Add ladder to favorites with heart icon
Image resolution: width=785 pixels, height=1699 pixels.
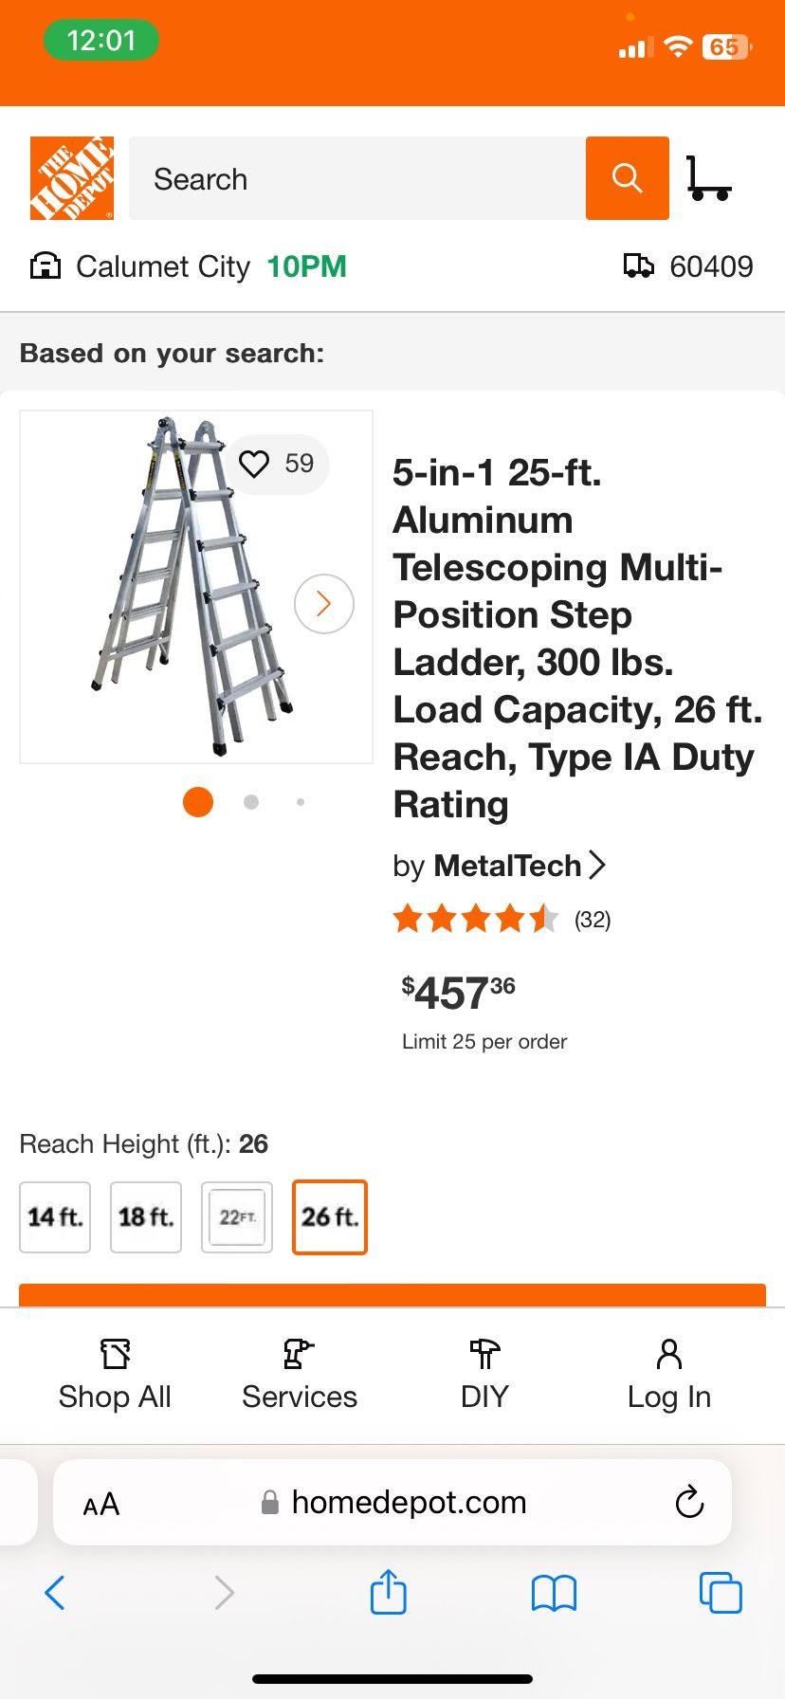point(255,464)
